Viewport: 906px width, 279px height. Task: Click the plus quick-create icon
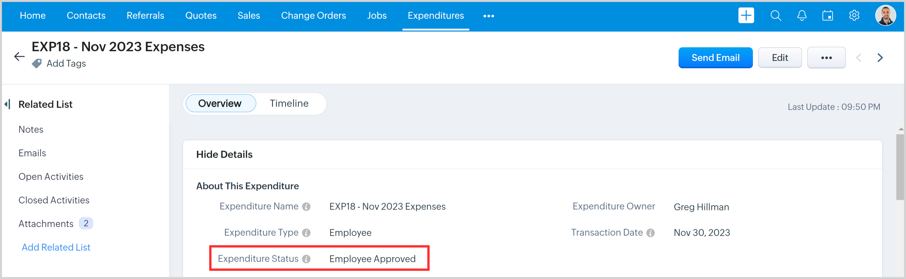click(746, 15)
